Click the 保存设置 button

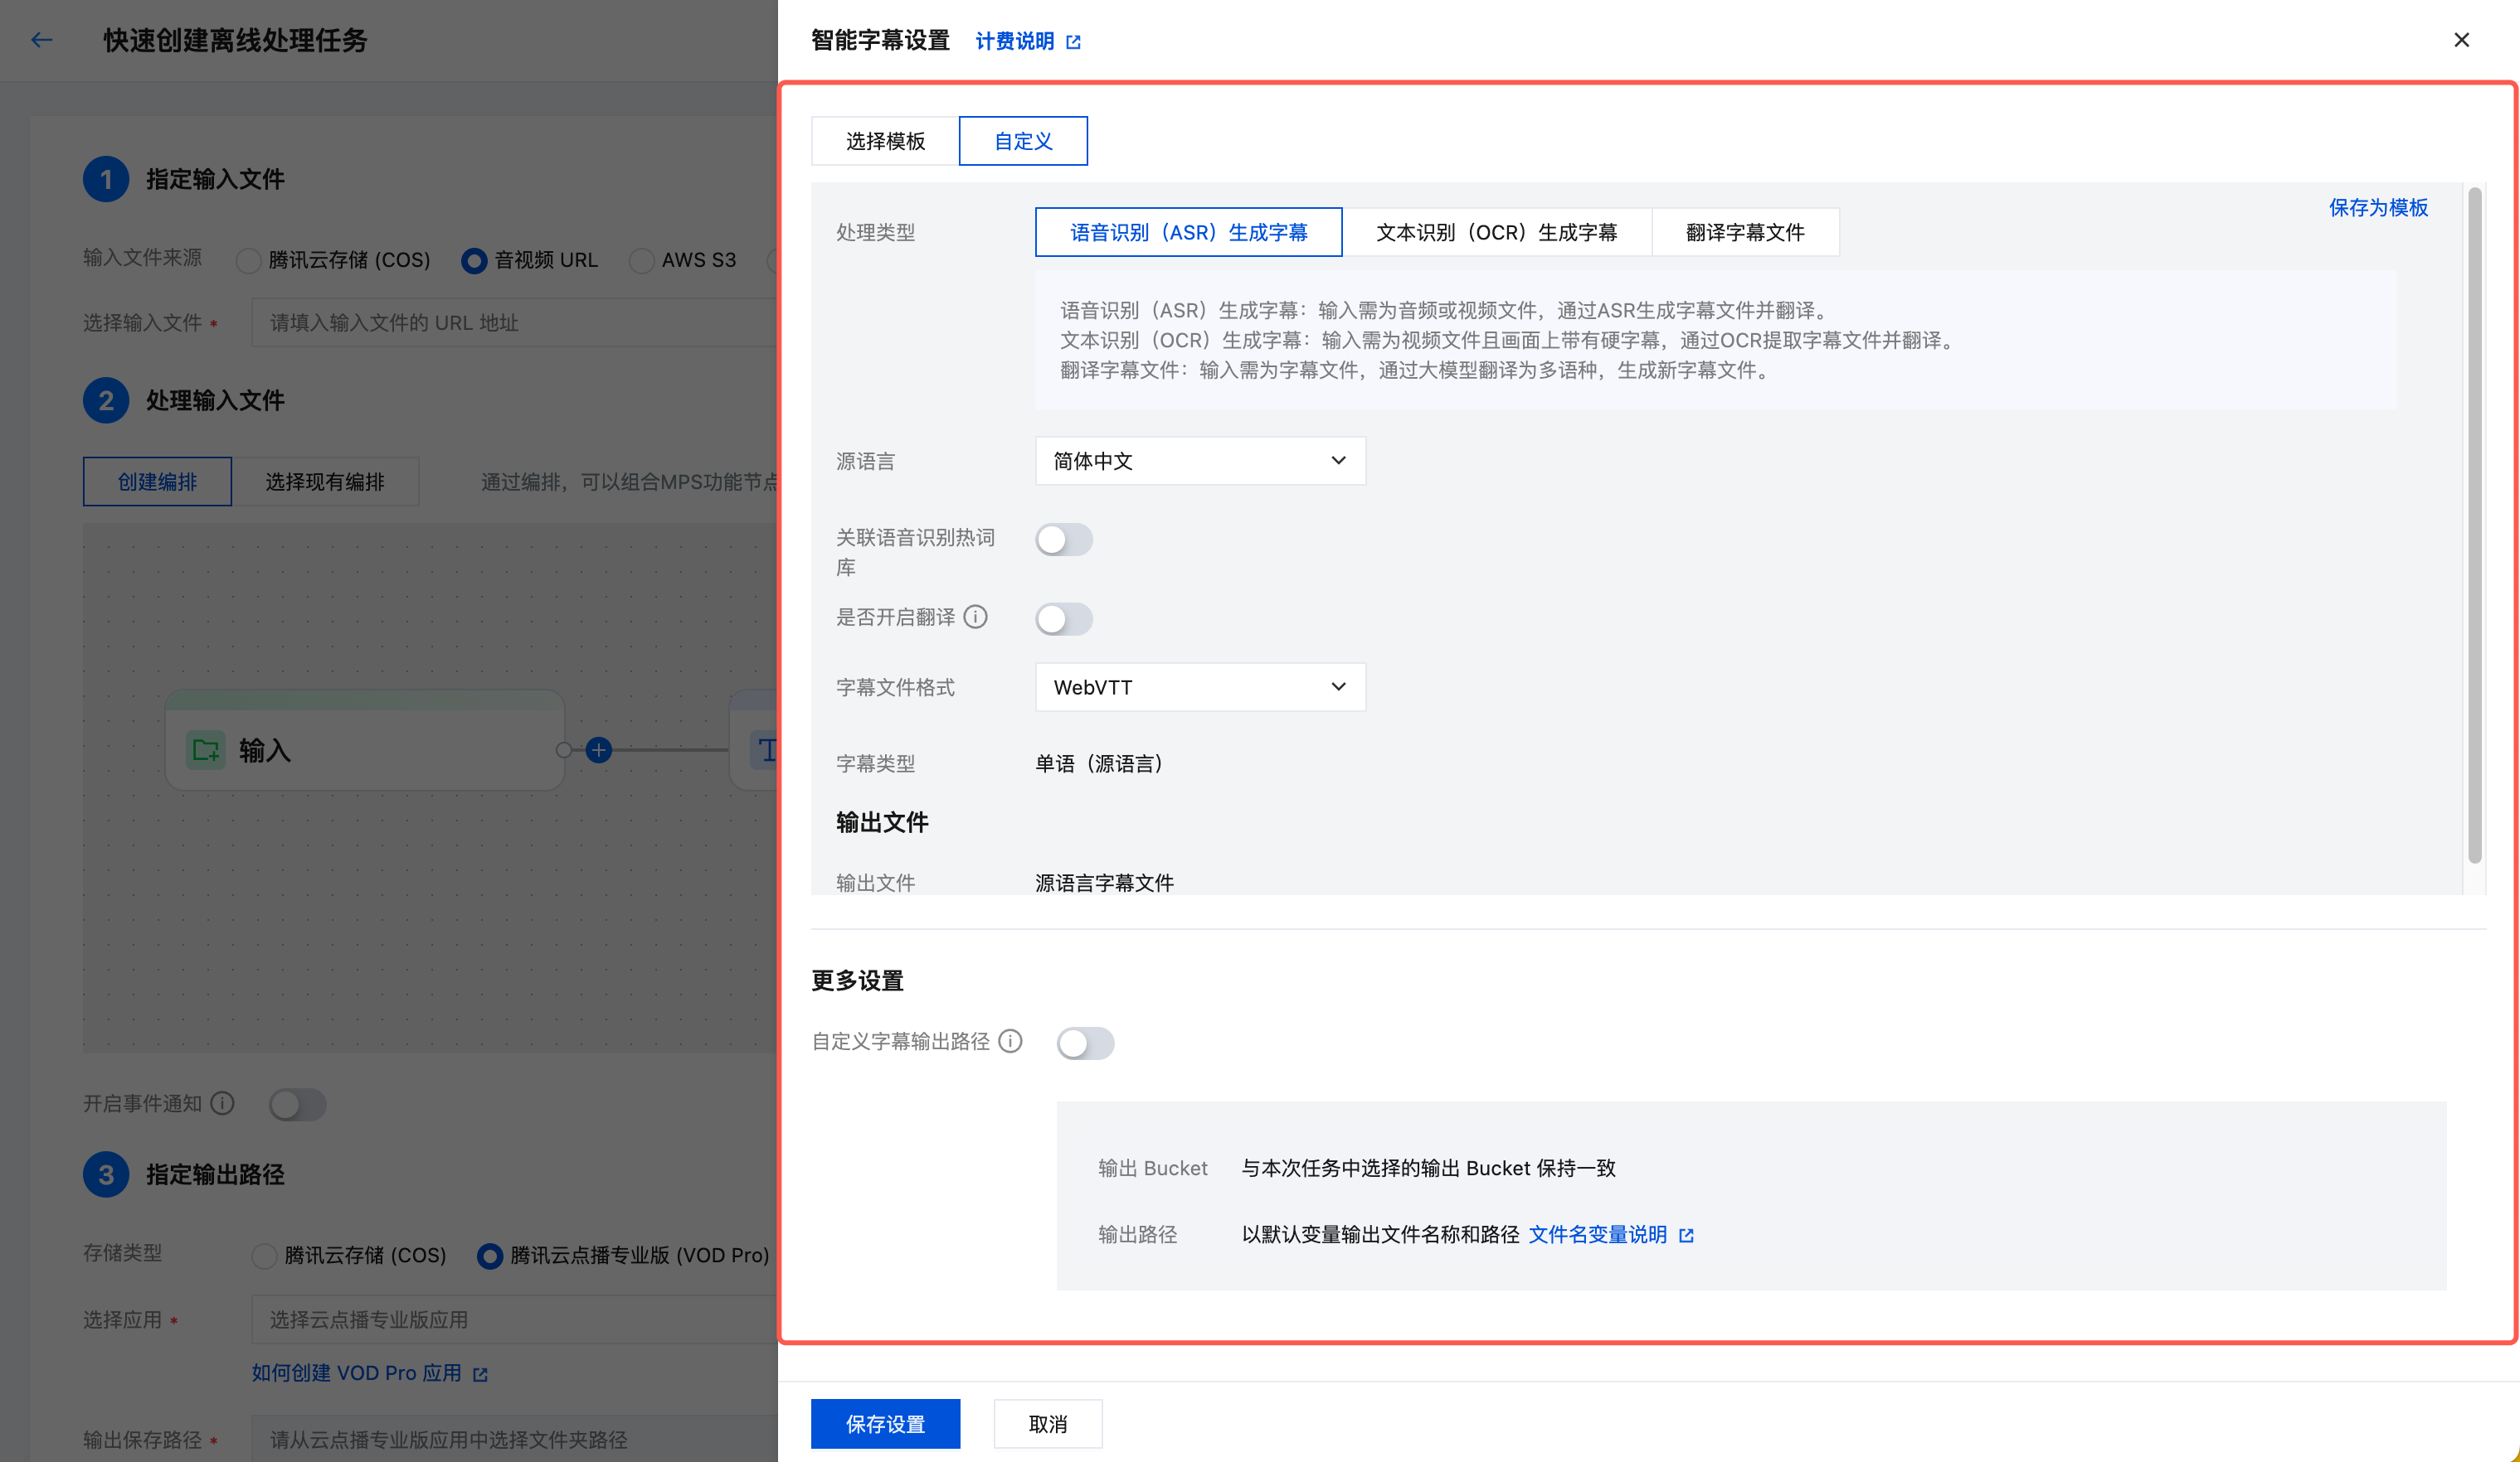pos(885,1423)
